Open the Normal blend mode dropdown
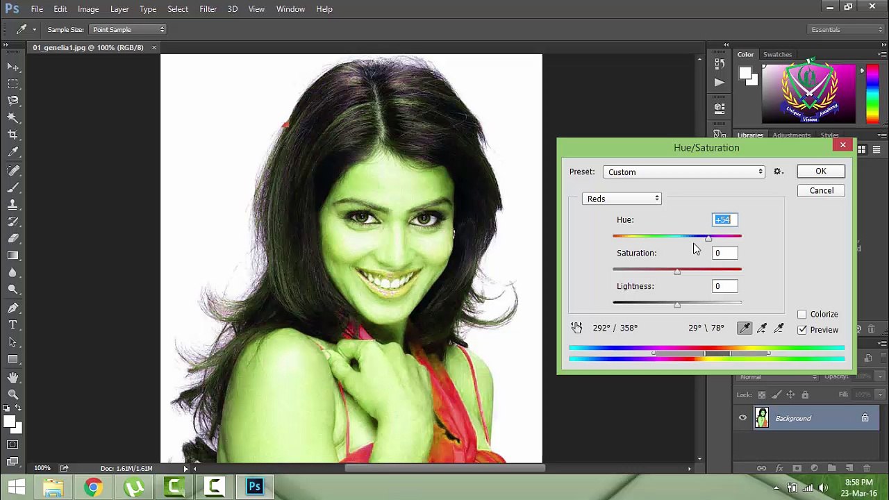889x500 pixels. pyautogui.click(x=777, y=376)
